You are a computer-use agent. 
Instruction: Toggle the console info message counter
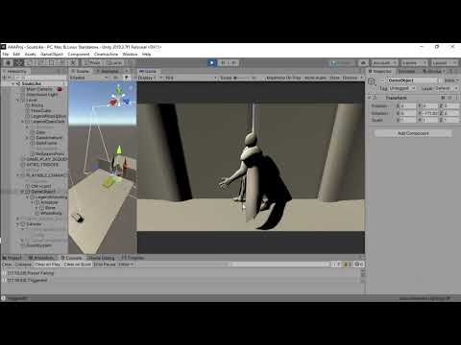tap(337, 264)
